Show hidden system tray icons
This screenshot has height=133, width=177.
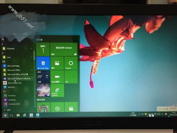pyautogui.click(x=140, y=114)
